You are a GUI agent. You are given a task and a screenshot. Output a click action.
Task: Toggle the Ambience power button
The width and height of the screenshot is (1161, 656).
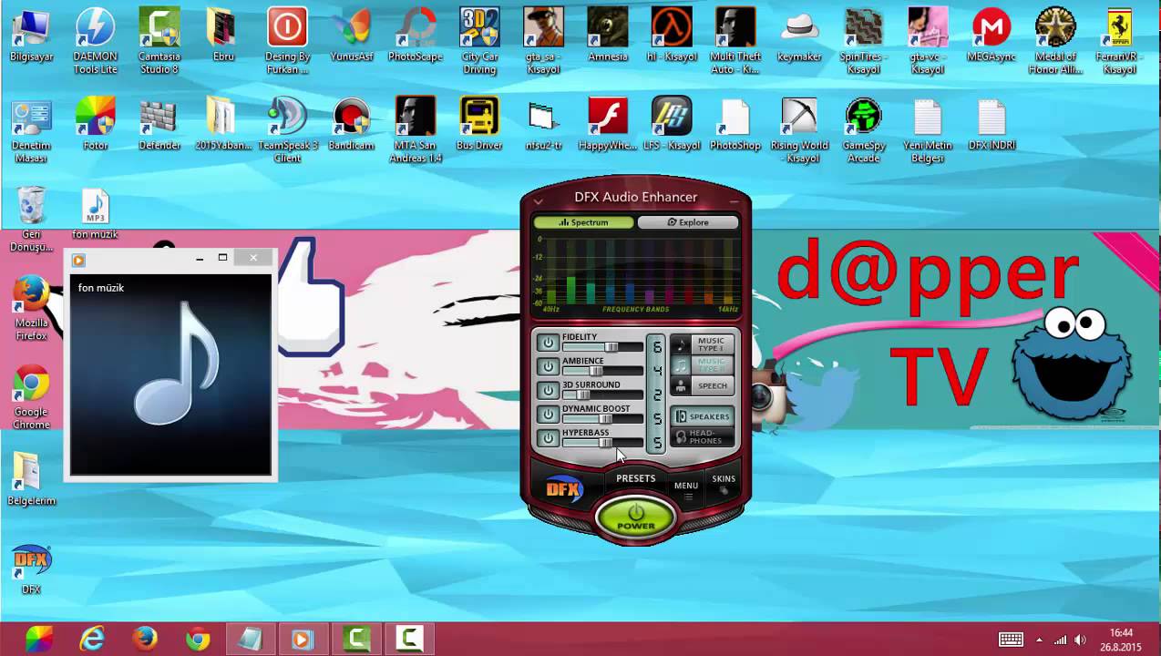click(548, 367)
